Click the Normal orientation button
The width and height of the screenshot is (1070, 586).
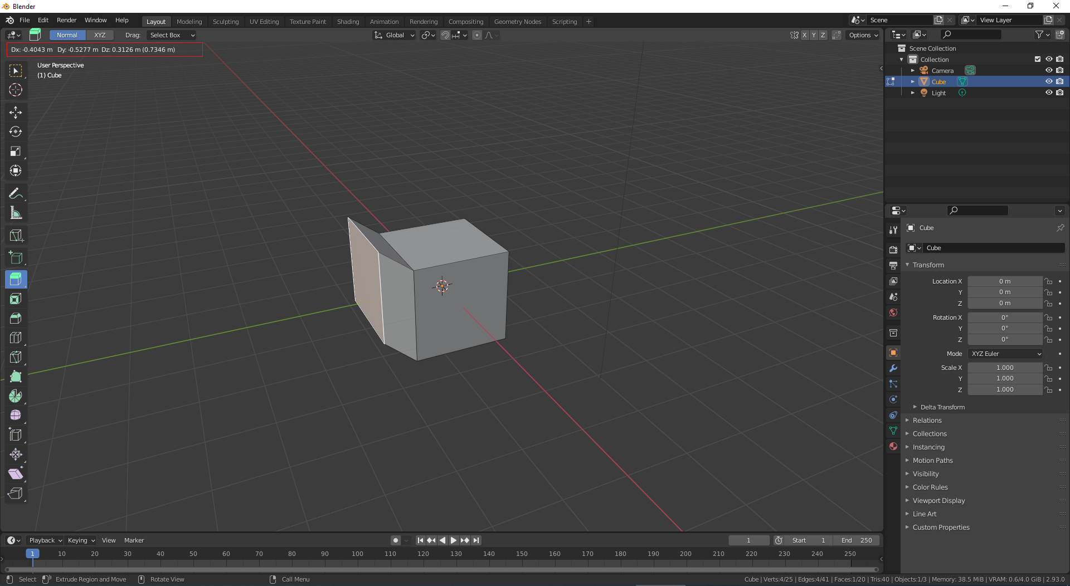pyautogui.click(x=67, y=35)
